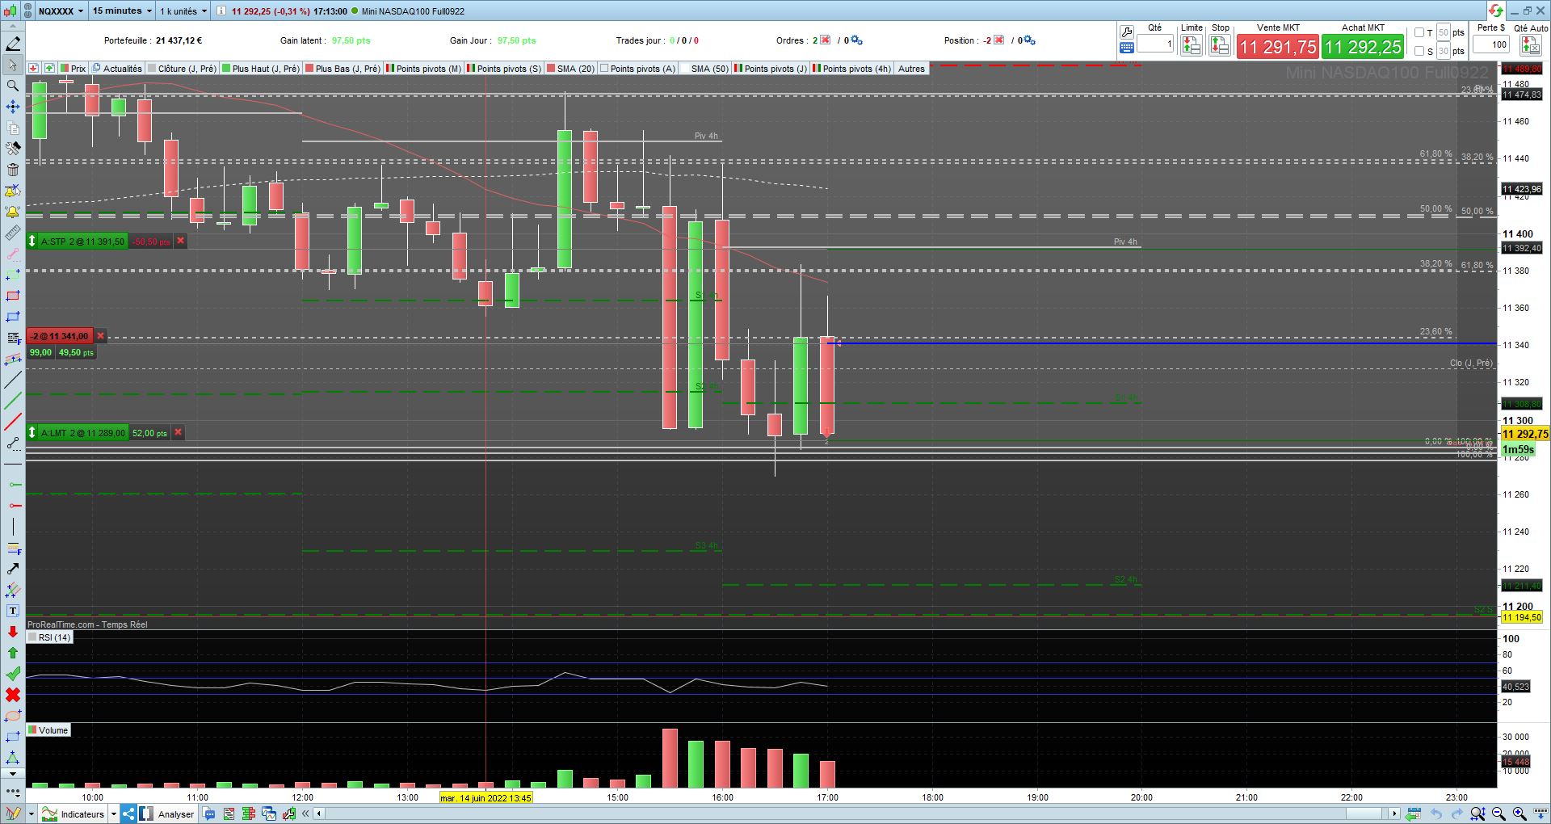
Task: Select the black diagonal line tool
Action: click(x=13, y=380)
